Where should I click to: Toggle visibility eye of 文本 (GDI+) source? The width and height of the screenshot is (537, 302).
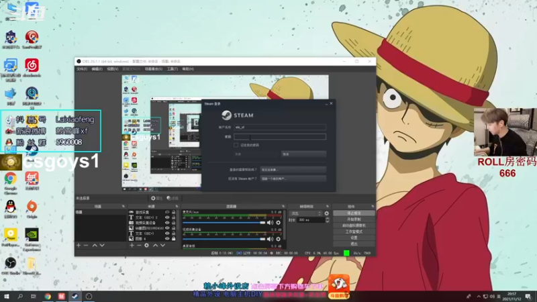tap(167, 234)
